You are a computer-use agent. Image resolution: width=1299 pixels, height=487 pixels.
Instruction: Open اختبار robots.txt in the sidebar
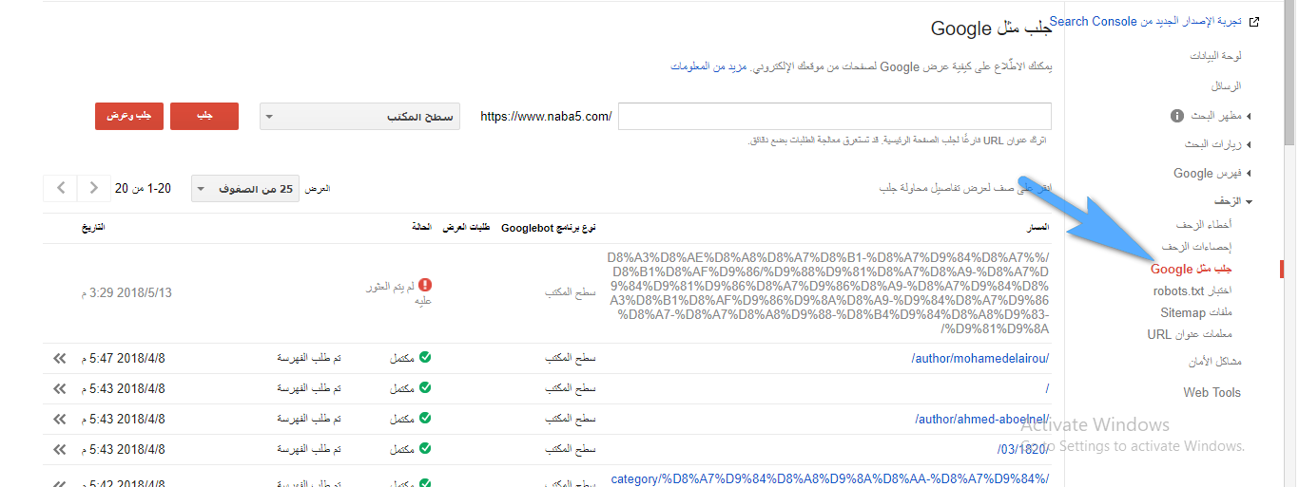1192,290
